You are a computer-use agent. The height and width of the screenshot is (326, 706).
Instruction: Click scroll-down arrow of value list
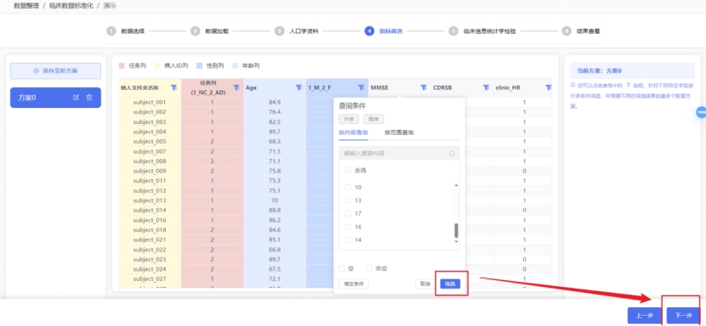pyautogui.click(x=456, y=242)
